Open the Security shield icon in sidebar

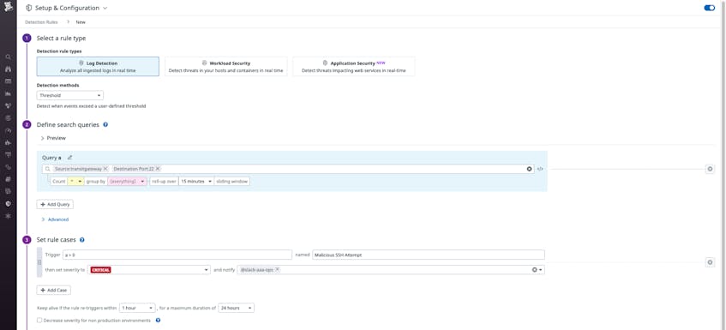[8, 204]
